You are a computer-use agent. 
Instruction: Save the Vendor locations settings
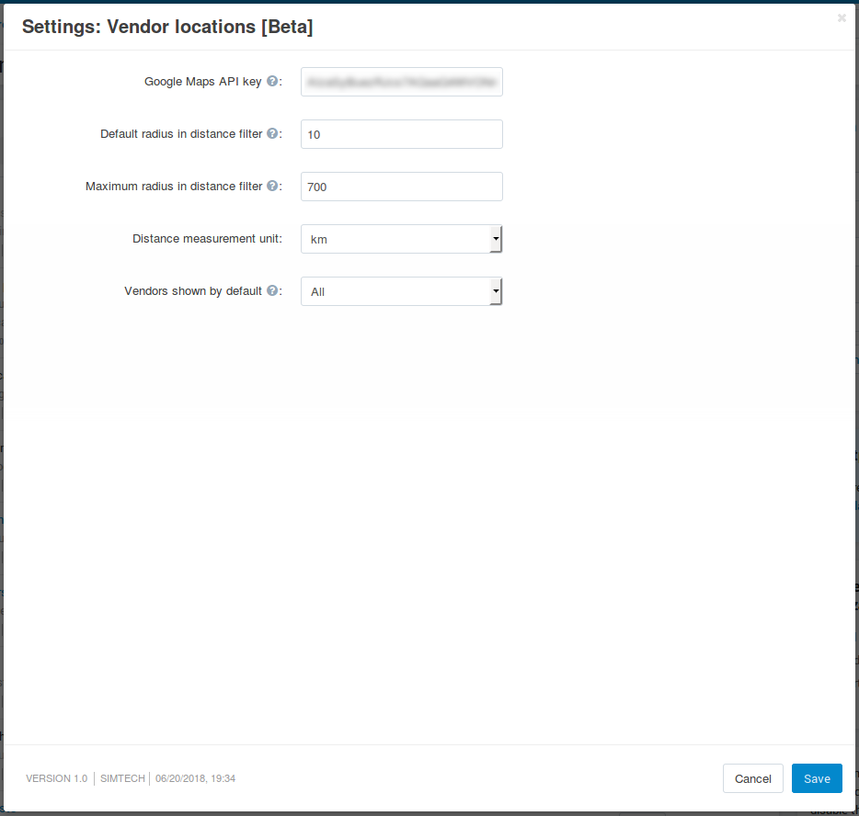(817, 778)
